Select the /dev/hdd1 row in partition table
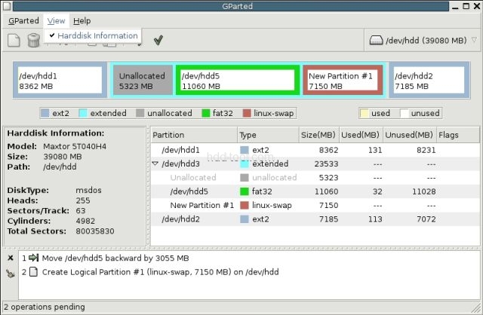Image resolution: width=483 pixels, height=315 pixels. tap(315, 150)
